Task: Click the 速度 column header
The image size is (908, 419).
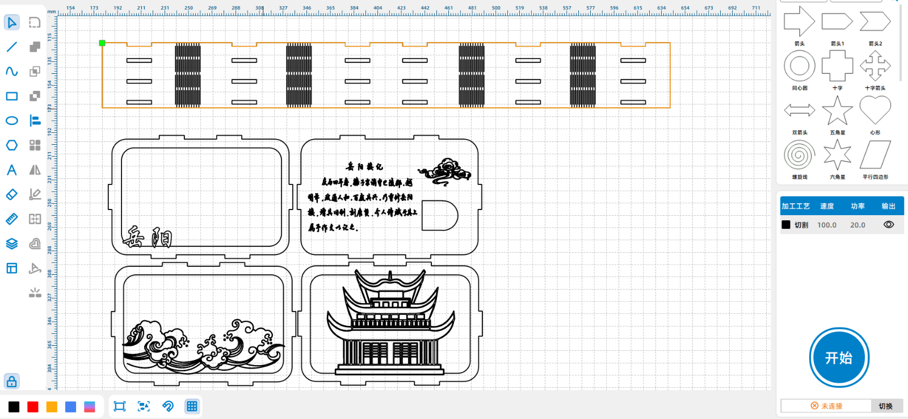Action: (x=827, y=206)
